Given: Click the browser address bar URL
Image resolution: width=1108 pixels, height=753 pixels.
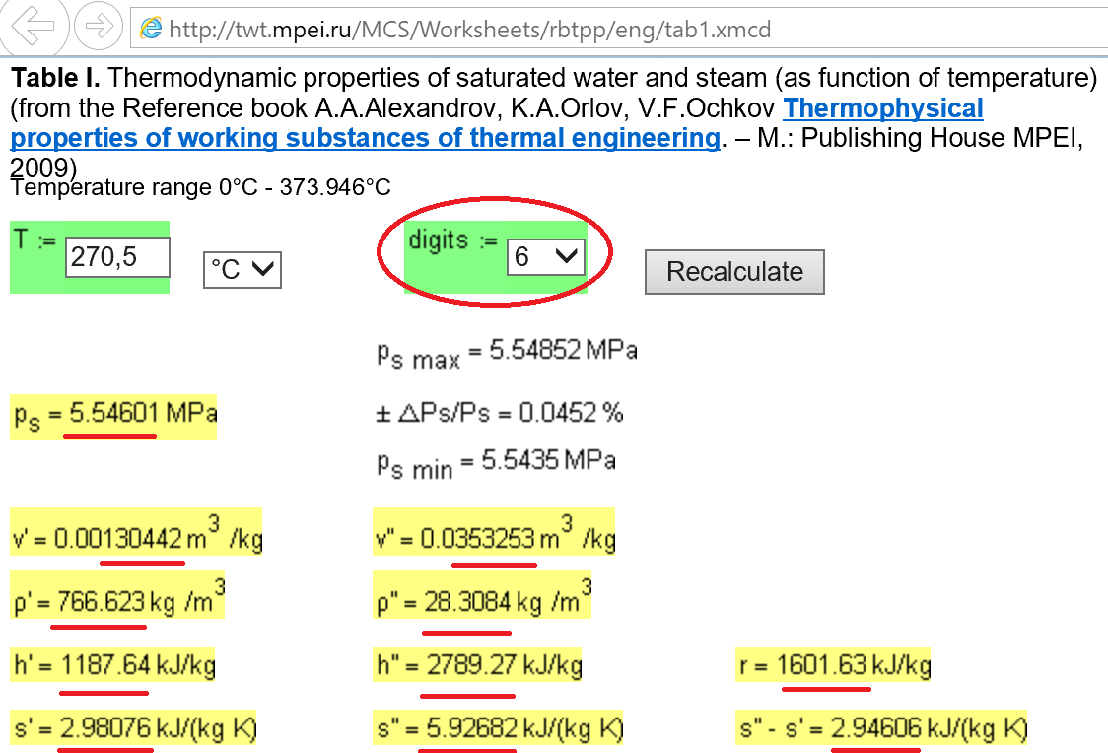Looking at the screenshot, I should [444, 30].
